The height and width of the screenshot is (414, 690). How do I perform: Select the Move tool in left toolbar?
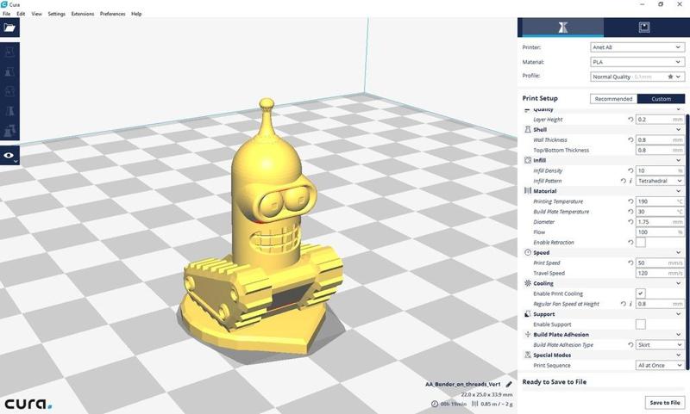pyautogui.click(x=9, y=53)
